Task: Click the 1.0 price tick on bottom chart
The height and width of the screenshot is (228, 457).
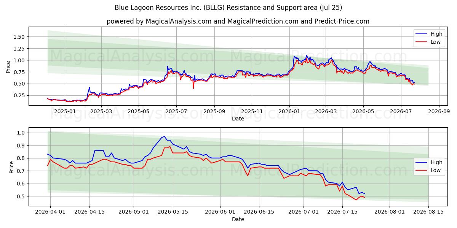Action: tap(21, 133)
